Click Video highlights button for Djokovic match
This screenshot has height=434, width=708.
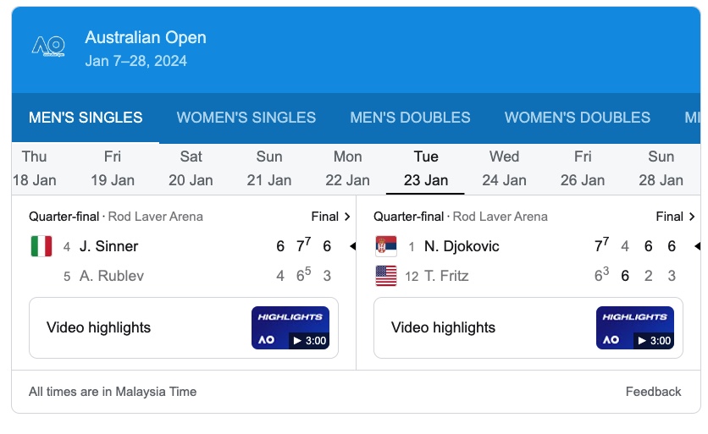pyautogui.click(x=528, y=328)
